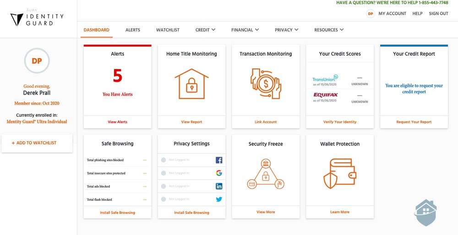Toggle the Google privacy switch

click(x=164, y=173)
